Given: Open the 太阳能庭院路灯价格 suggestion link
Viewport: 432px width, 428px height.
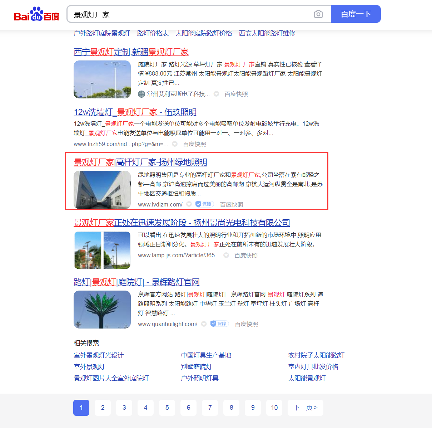Looking at the screenshot, I should pos(204,33).
